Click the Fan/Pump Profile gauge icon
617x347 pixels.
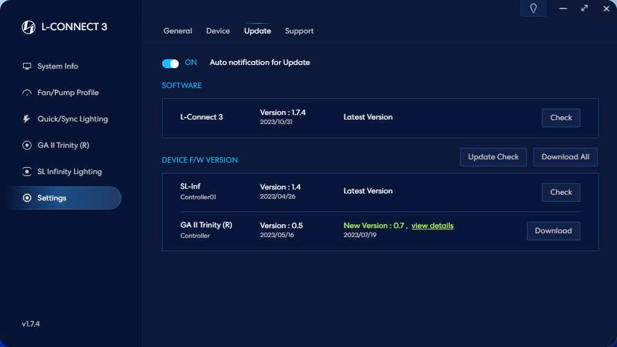[x=27, y=93]
